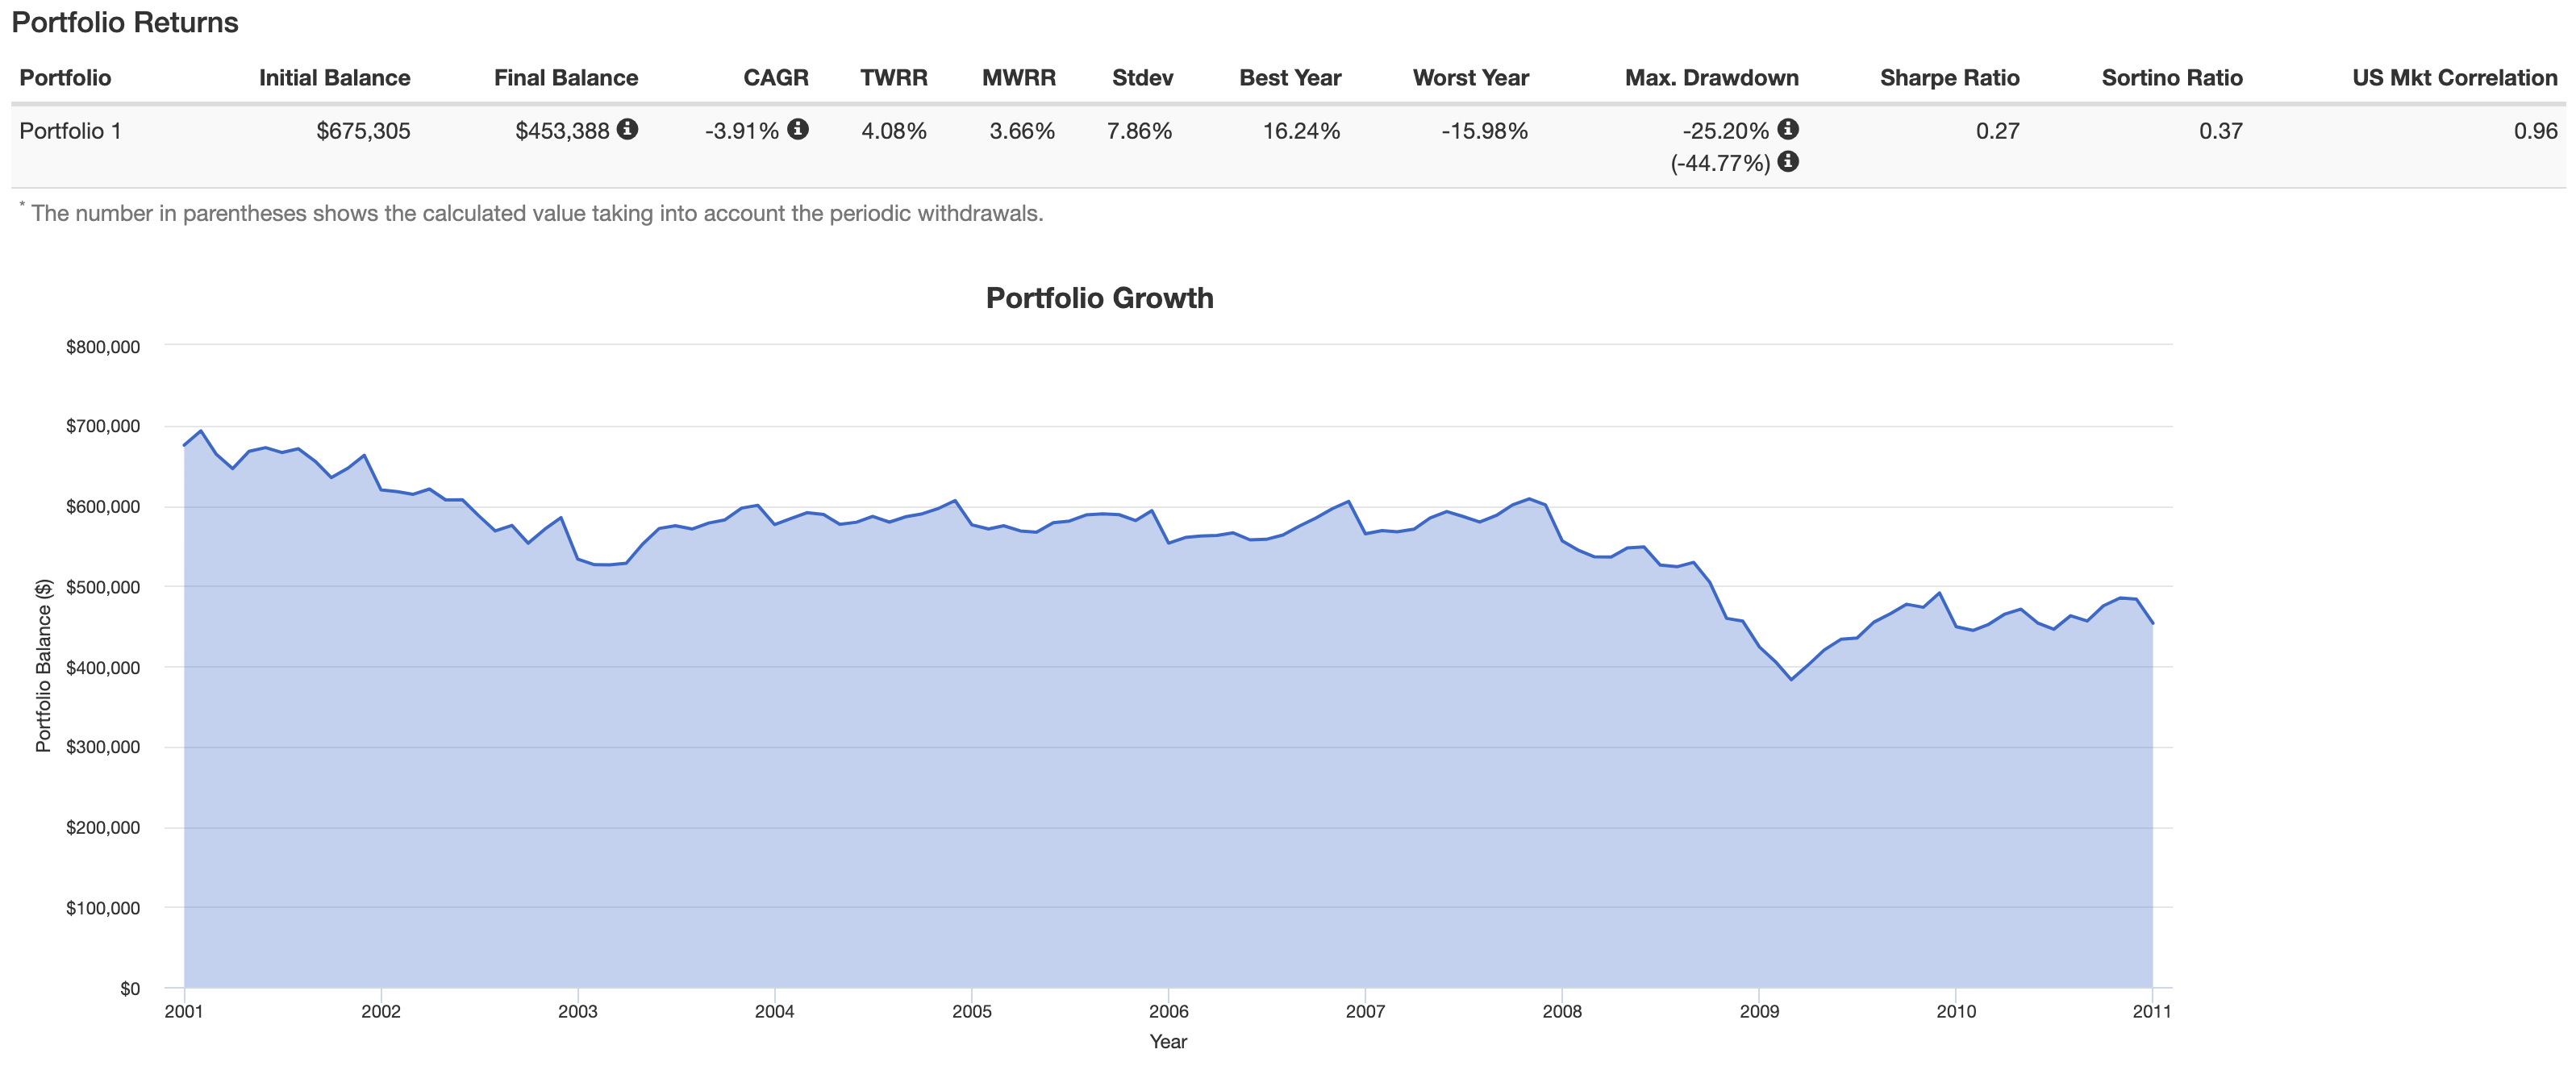Open info icon beside -25.20% drawdown
Screen dimensions: 2576x1066
[x=1788, y=129]
